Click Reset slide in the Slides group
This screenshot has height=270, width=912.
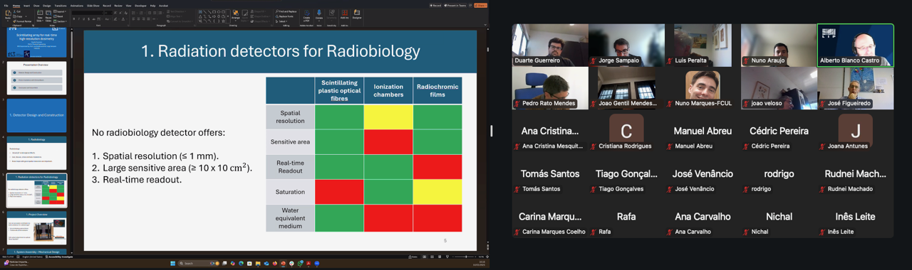coord(58,16)
